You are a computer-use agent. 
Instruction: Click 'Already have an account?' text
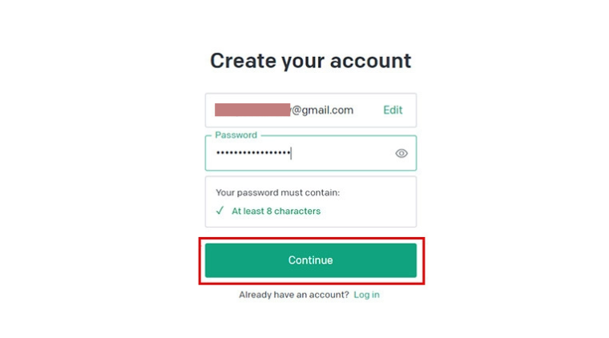294,295
